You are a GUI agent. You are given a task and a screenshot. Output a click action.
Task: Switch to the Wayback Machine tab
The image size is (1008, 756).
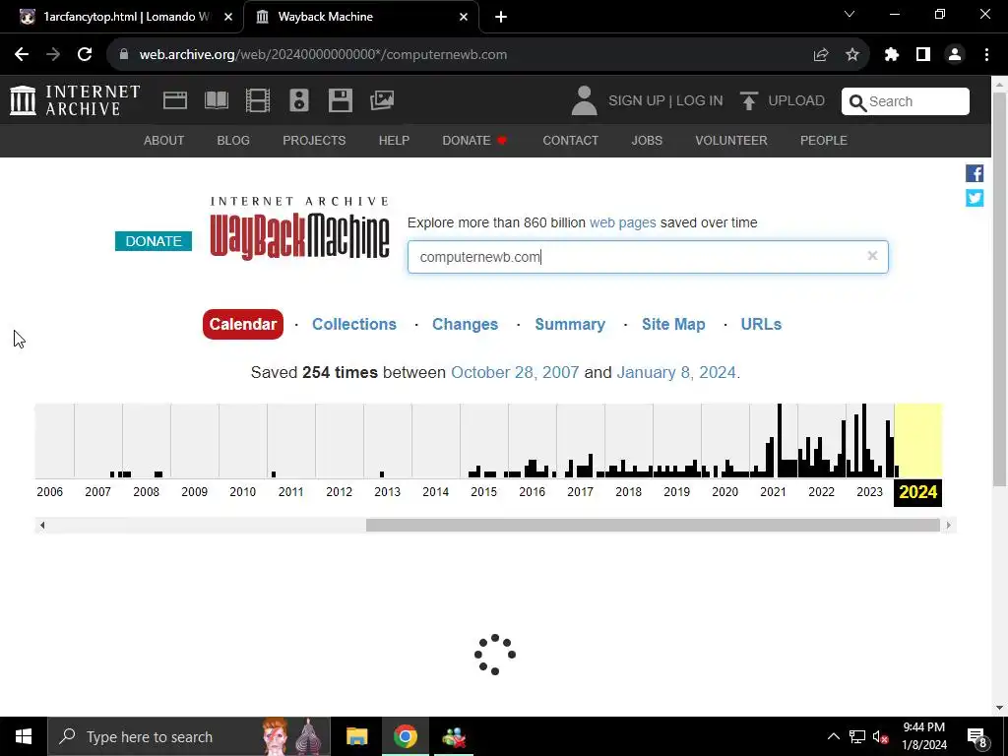(x=361, y=17)
